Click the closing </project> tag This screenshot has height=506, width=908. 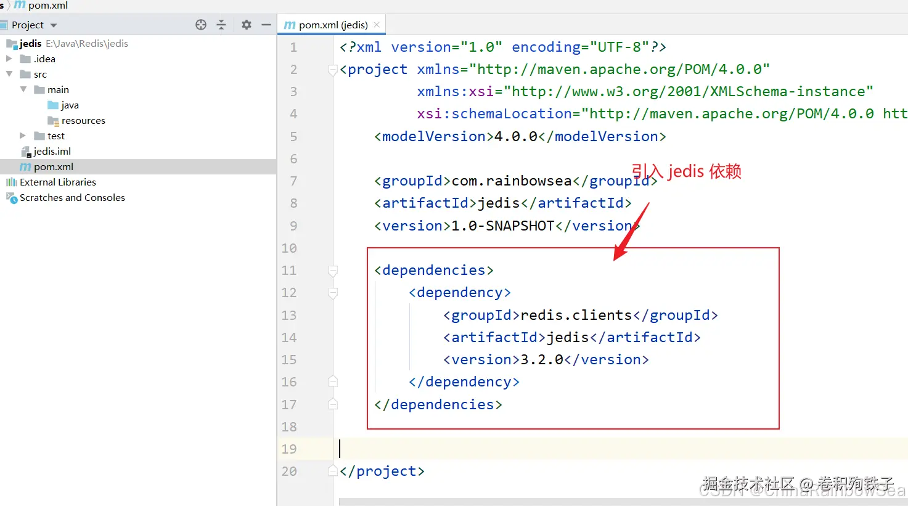click(x=382, y=471)
